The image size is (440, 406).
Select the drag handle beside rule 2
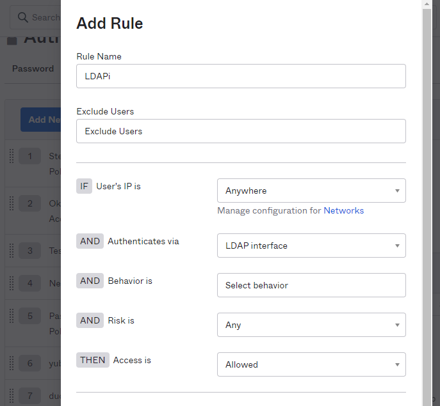point(11,203)
